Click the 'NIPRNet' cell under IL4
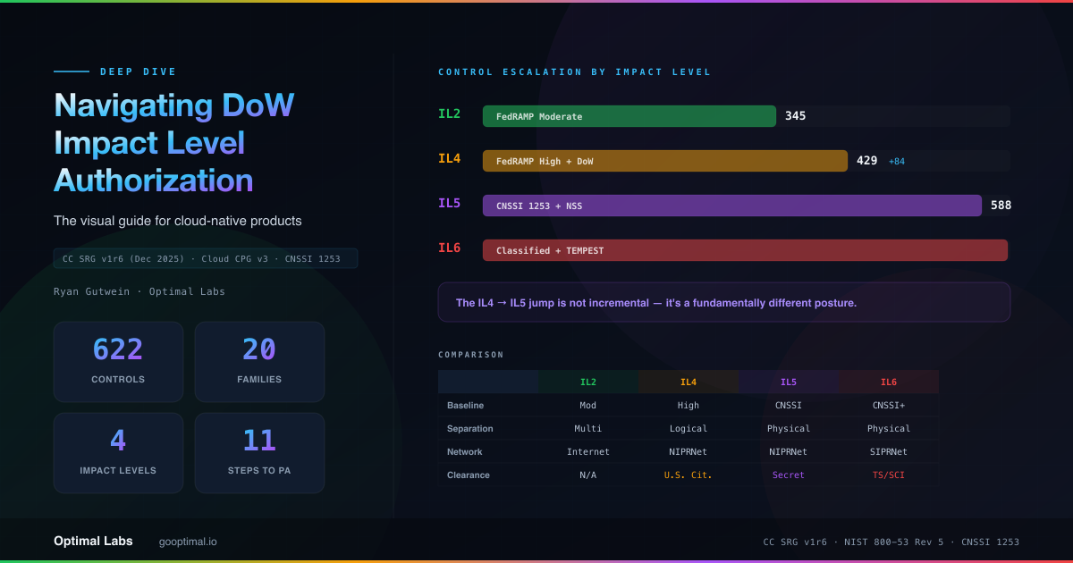 (x=689, y=452)
